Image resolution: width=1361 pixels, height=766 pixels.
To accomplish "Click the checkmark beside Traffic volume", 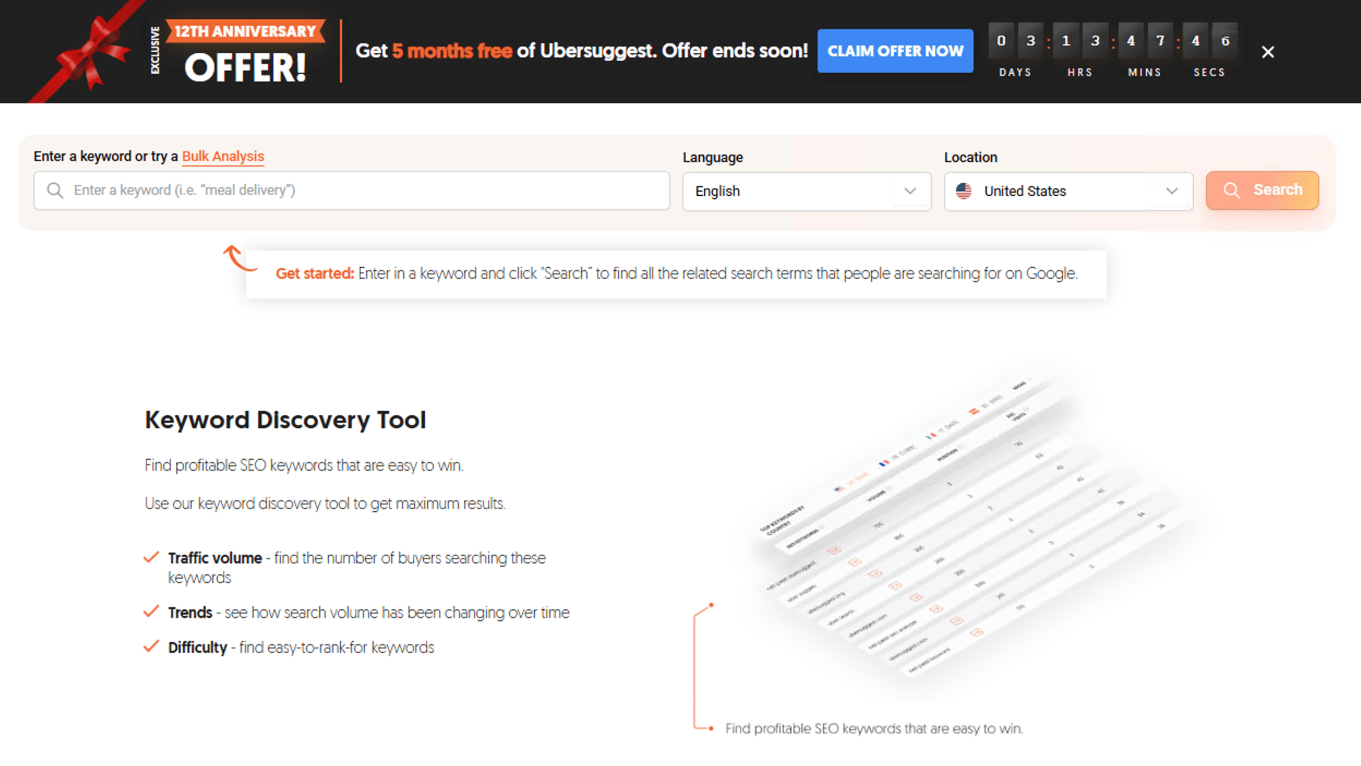I will (151, 557).
